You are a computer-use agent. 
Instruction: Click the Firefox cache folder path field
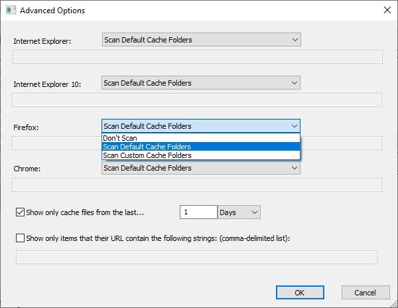[341, 143]
